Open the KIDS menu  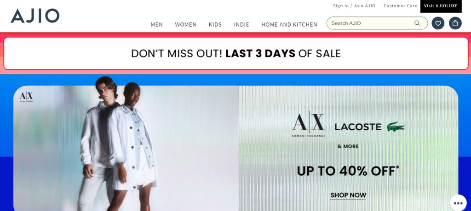pyautogui.click(x=215, y=25)
